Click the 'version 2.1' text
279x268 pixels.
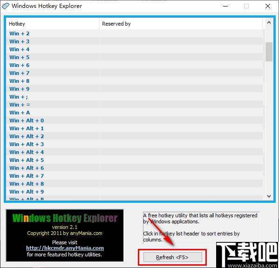65,227
